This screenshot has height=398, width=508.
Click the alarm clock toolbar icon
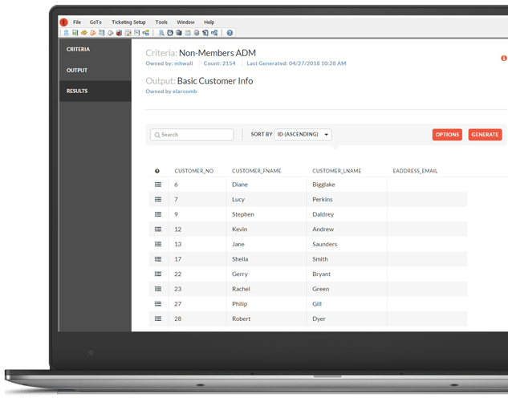[x=170, y=33]
